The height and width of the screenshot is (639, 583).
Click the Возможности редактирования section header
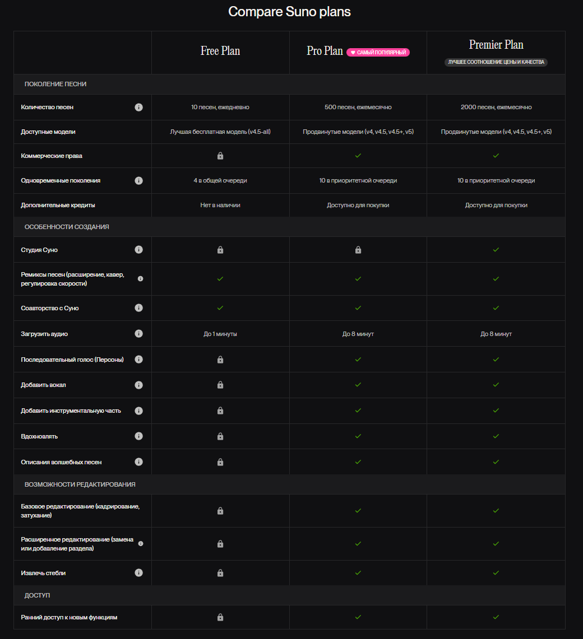coord(80,484)
